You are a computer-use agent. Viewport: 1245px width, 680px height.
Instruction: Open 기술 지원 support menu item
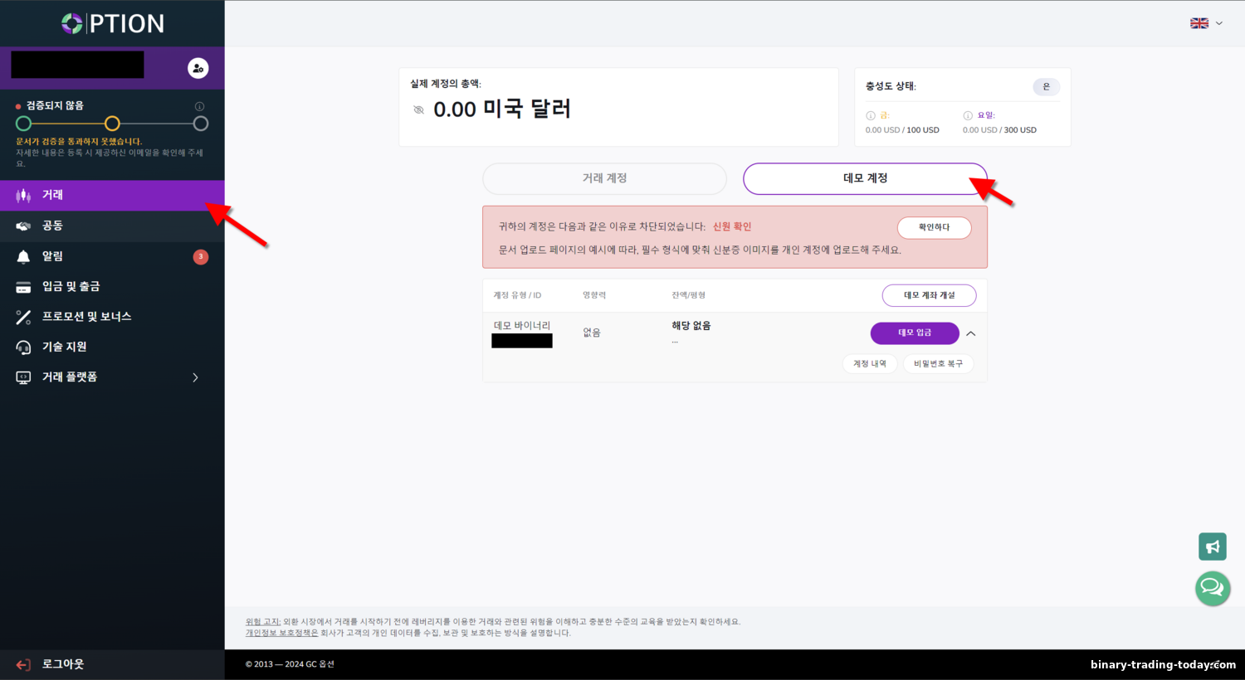[x=112, y=347]
